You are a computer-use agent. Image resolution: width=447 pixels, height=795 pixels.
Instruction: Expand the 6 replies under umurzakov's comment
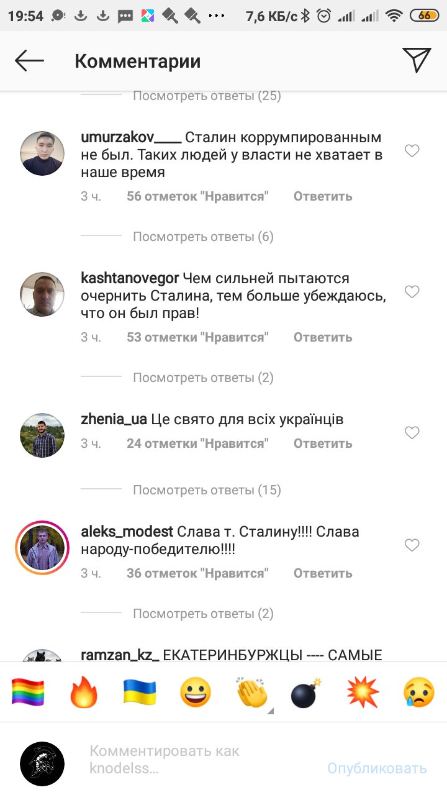click(x=203, y=237)
